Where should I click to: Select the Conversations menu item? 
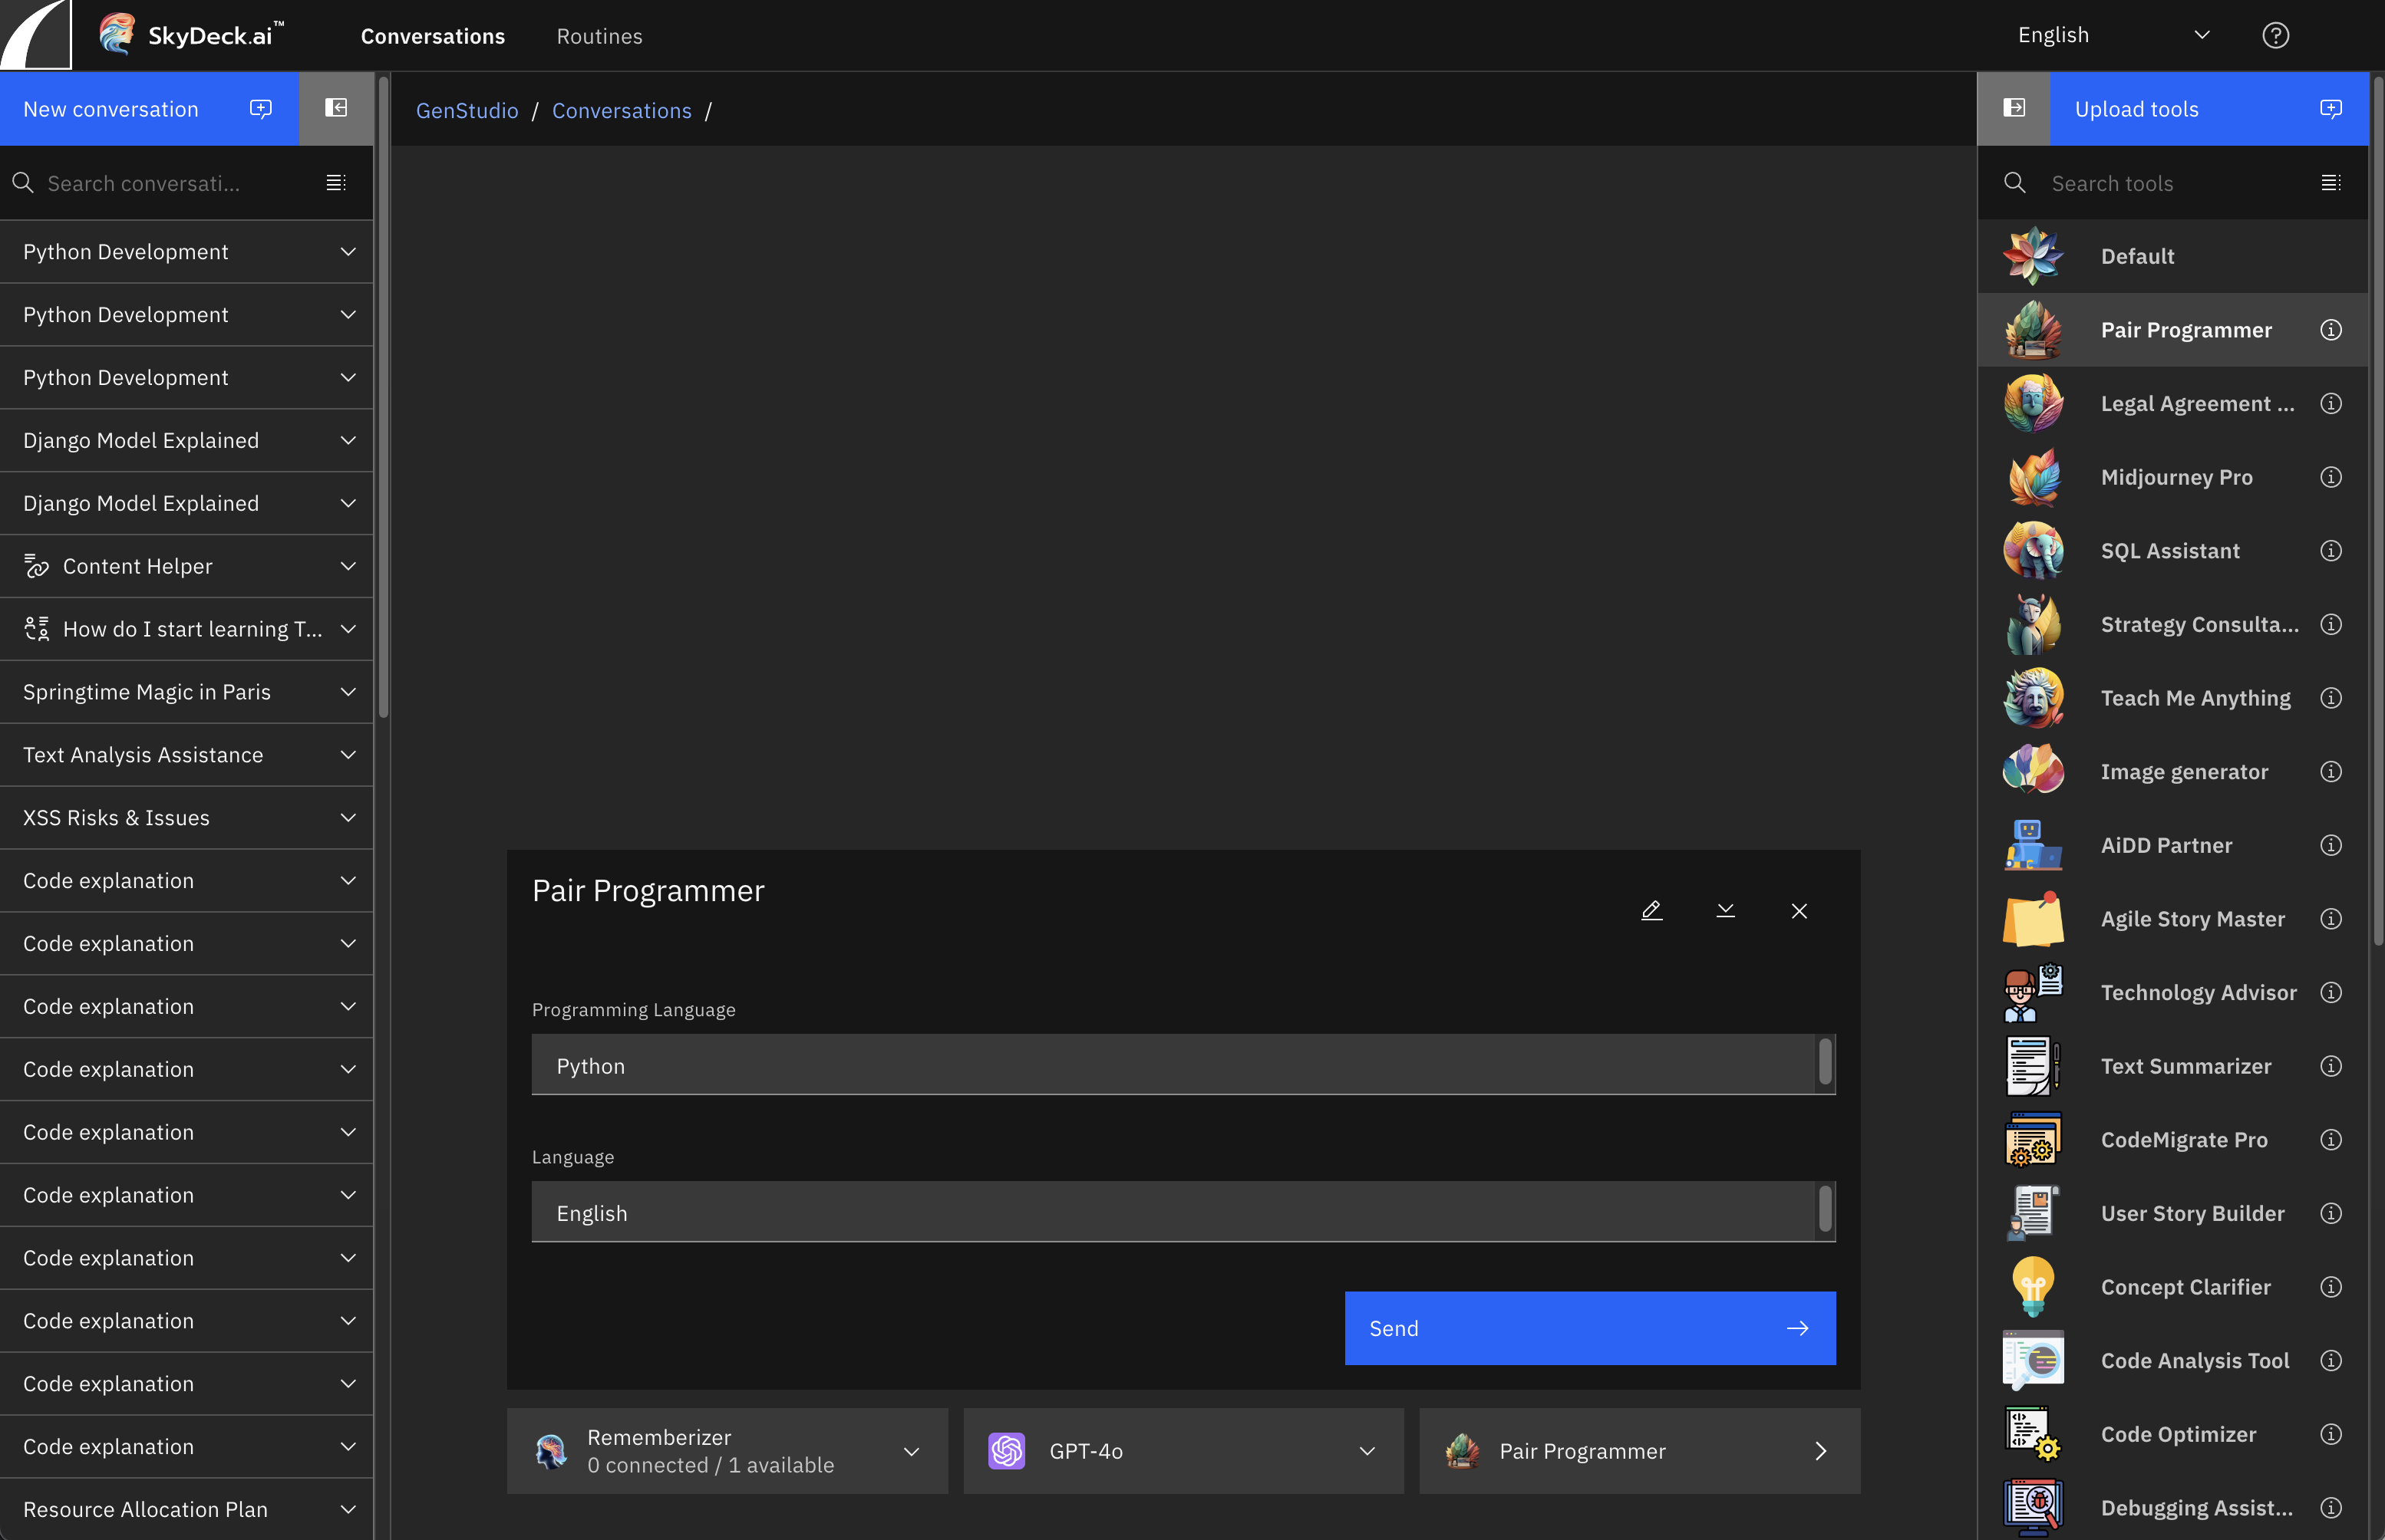432,36
